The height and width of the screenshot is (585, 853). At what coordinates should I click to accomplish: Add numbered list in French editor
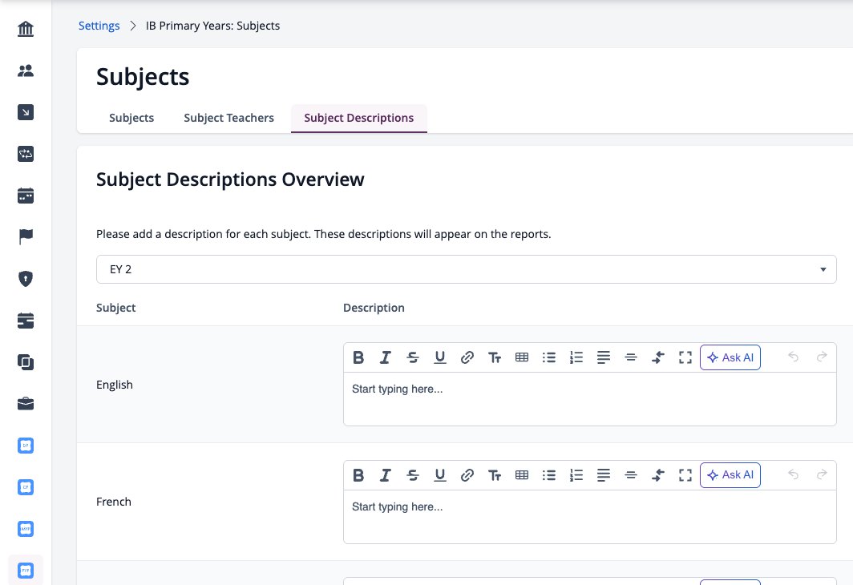tap(576, 475)
